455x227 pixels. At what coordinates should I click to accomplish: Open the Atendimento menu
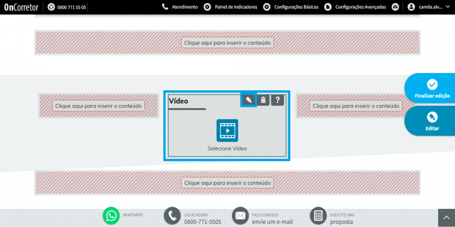[180, 7]
